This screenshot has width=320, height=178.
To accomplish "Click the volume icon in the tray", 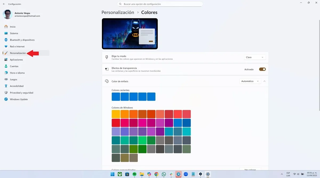I will [x=298, y=174].
